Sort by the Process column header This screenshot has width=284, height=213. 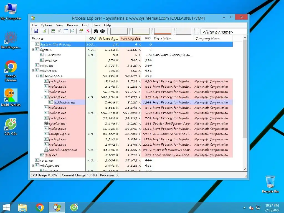pos(58,38)
